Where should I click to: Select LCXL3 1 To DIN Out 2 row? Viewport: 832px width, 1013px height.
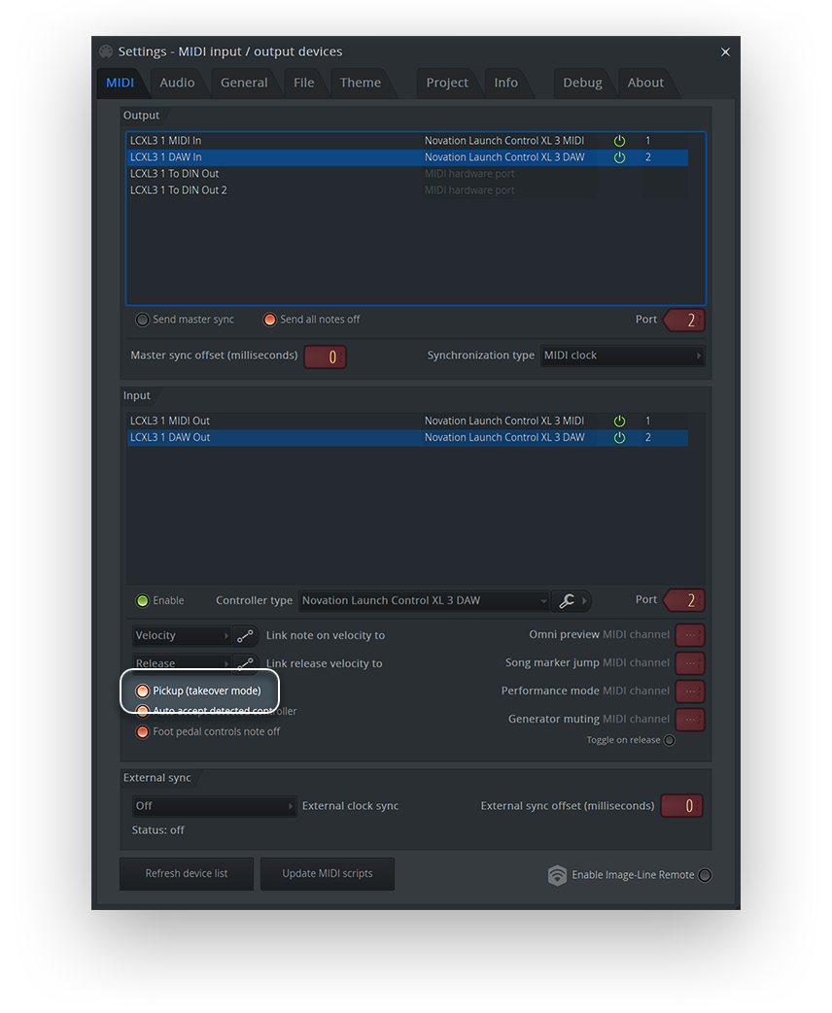pos(407,190)
